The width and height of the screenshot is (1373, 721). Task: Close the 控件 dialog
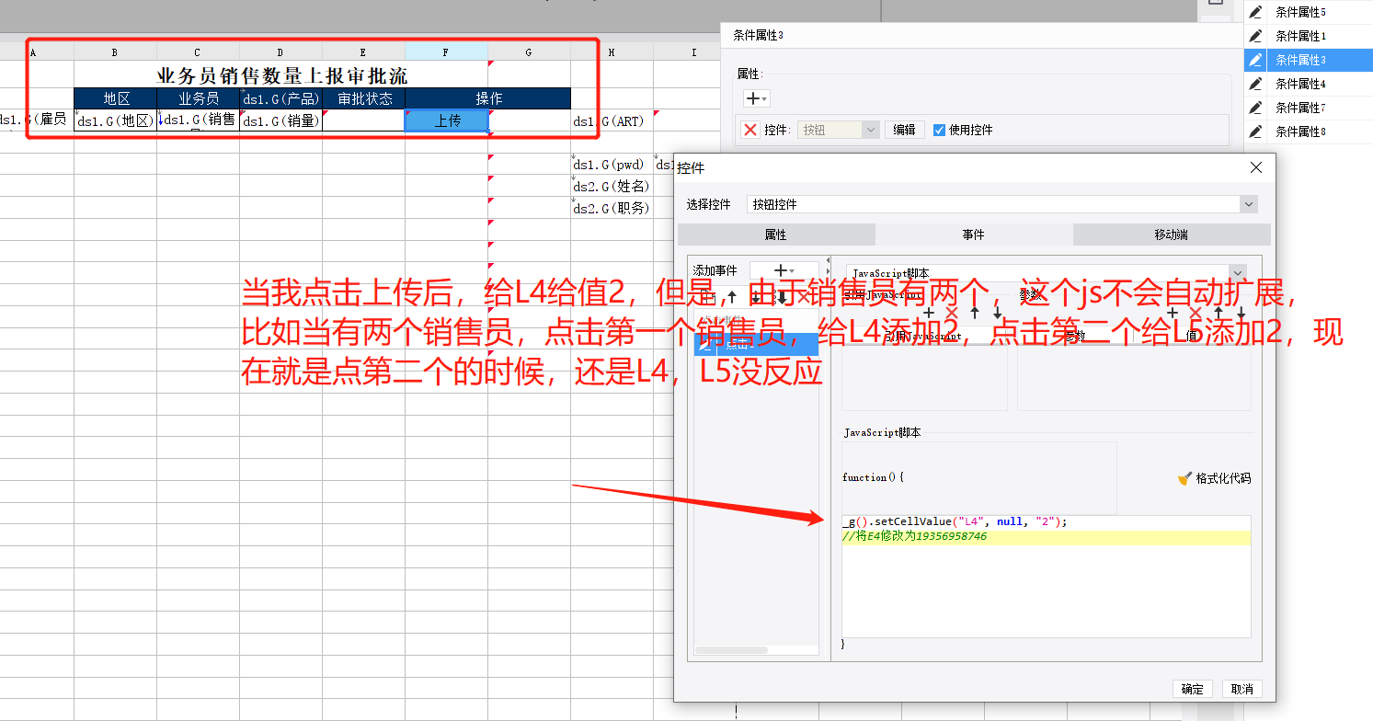click(1257, 167)
